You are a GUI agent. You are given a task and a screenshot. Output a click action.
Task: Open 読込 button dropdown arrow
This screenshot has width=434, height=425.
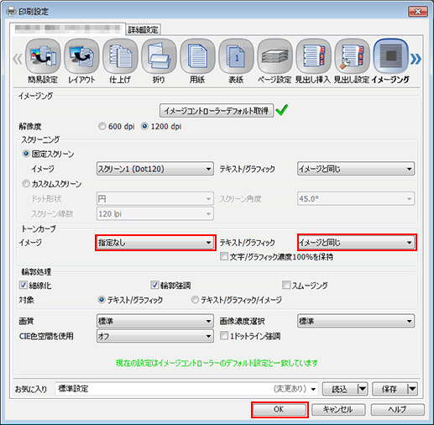click(363, 389)
